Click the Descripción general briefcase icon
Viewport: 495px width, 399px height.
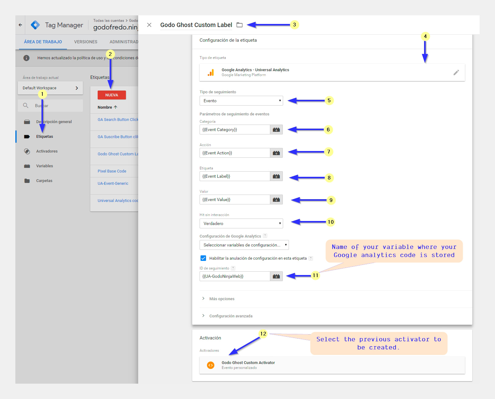pos(27,122)
